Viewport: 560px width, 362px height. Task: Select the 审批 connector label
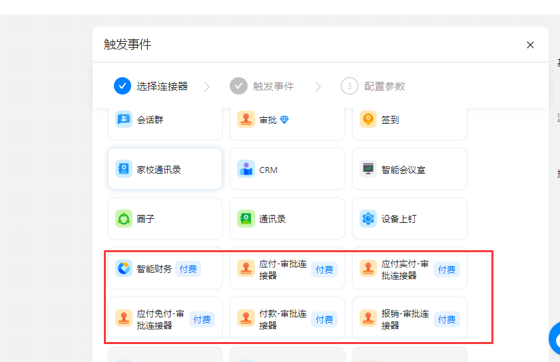click(268, 120)
